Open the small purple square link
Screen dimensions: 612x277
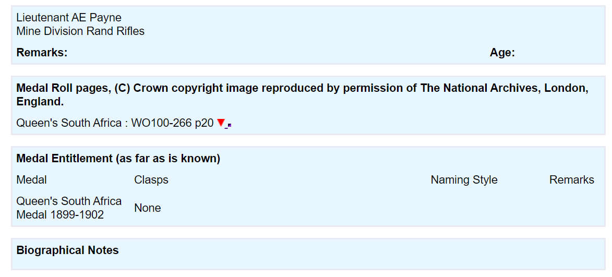pyautogui.click(x=230, y=125)
